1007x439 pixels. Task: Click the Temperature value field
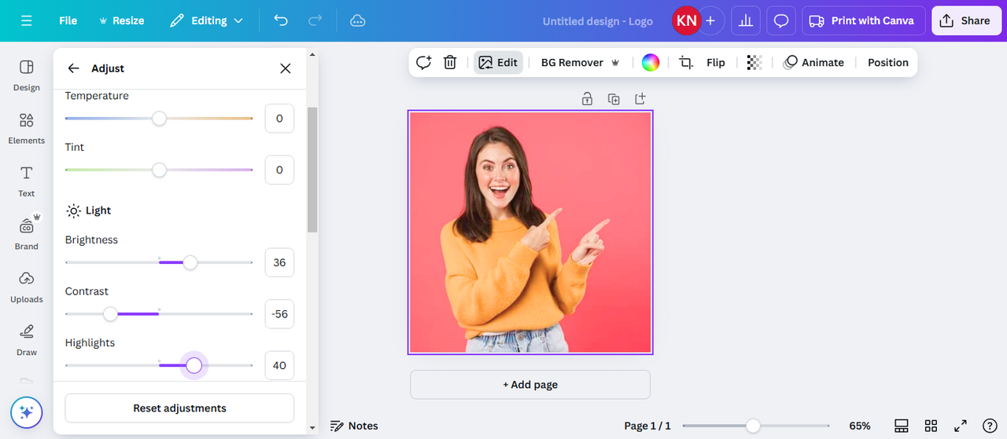click(x=279, y=119)
